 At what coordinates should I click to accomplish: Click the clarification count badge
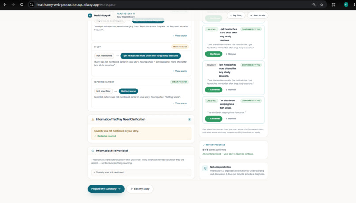click(x=189, y=119)
